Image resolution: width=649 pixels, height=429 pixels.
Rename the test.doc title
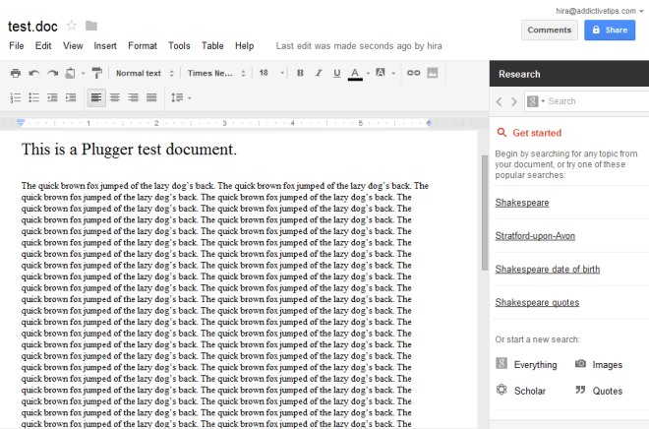click(x=32, y=27)
